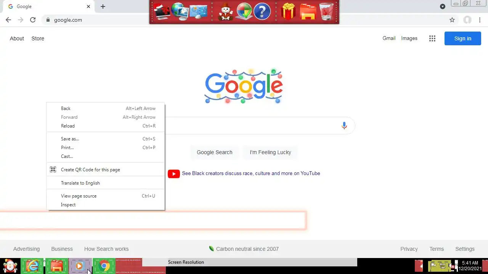Open the control panel monitor dock icon
The width and height of the screenshot is (488, 274).
(x=198, y=11)
